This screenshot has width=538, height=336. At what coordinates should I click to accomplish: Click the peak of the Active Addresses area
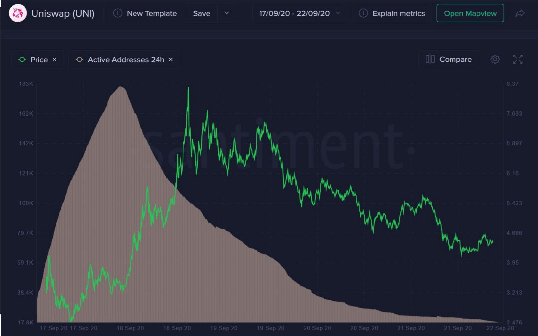(121, 87)
